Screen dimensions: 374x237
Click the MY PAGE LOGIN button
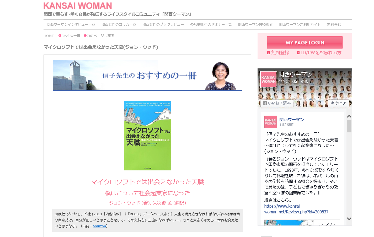click(x=305, y=42)
